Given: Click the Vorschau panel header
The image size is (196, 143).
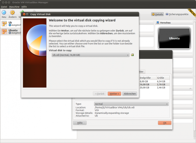Looking at the screenshot, I should (174, 23).
